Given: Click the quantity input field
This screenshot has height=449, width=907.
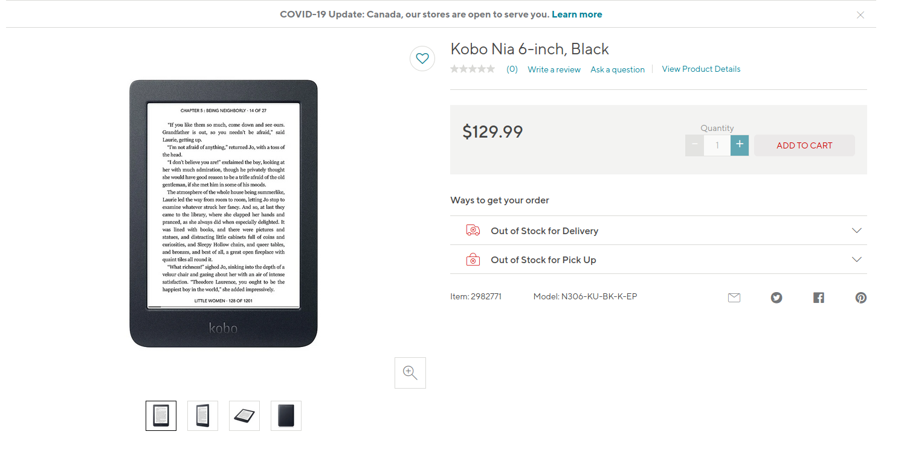Looking at the screenshot, I should click(x=717, y=145).
